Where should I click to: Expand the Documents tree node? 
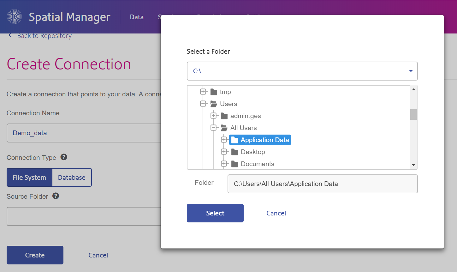tap(224, 164)
